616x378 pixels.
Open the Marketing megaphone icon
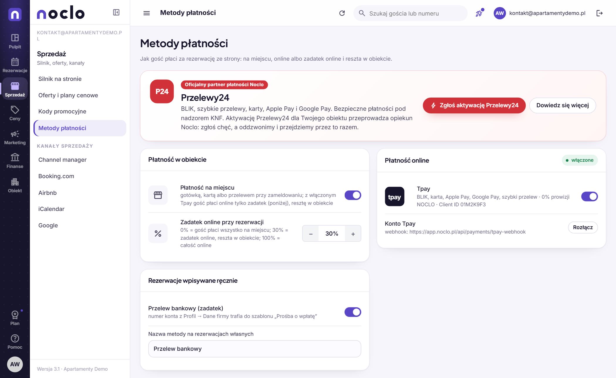click(15, 134)
